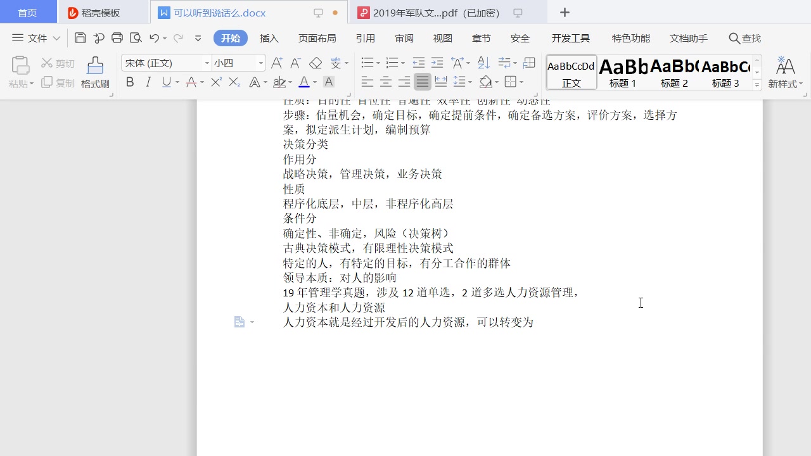Decrease font size with A- icon
The width and height of the screenshot is (811, 456).
click(x=295, y=63)
